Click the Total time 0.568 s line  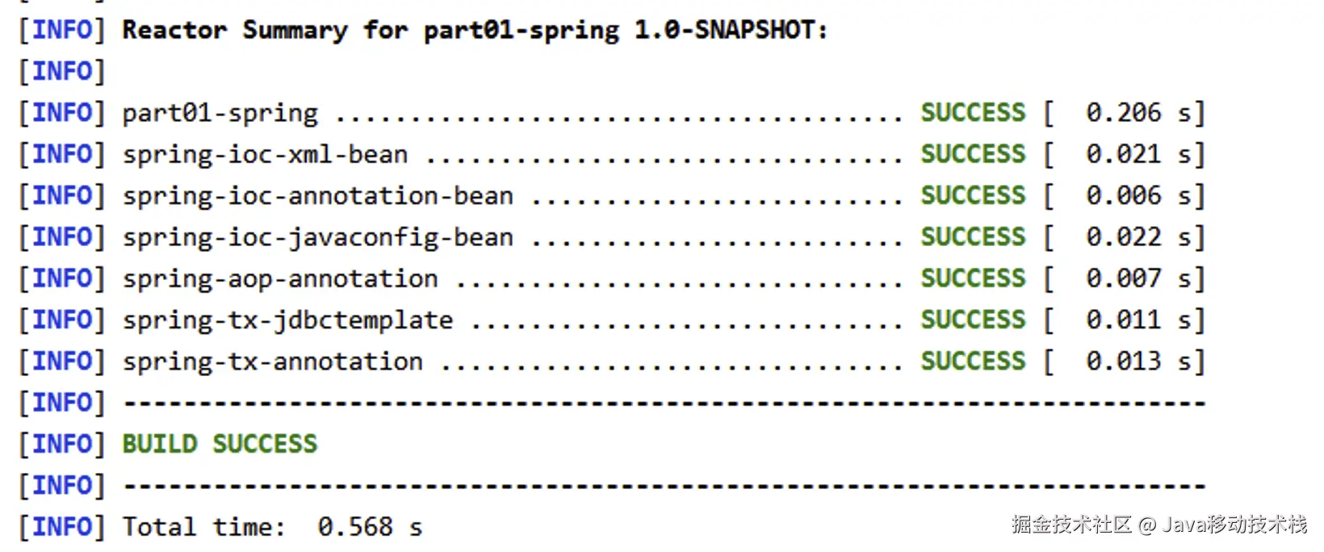click(x=272, y=527)
